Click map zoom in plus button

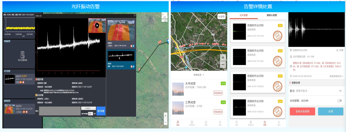click(x=223, y=58)
